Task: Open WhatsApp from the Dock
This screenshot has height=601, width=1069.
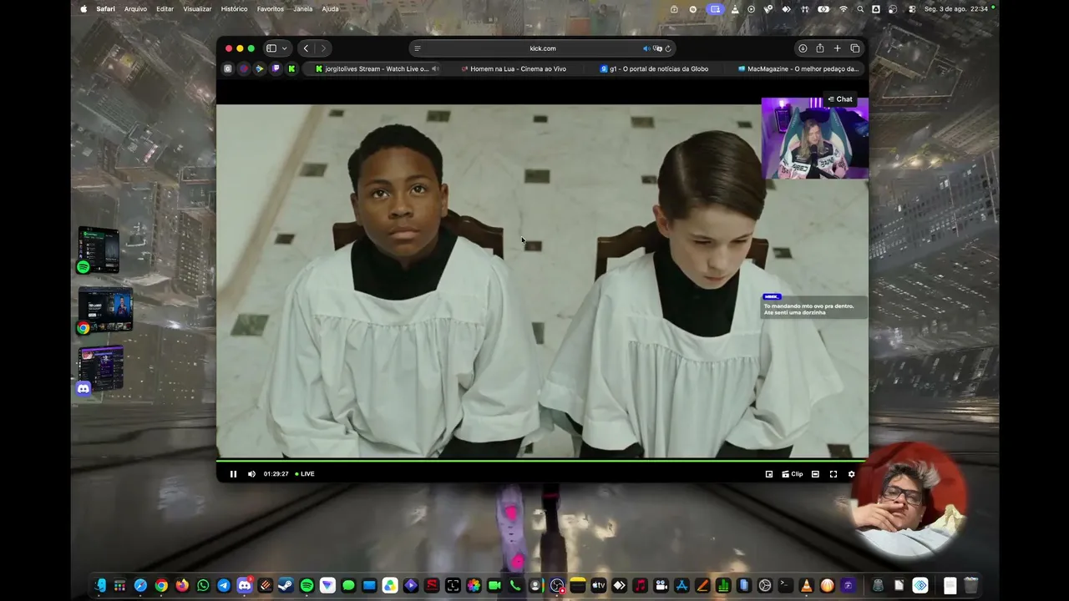Action: click(203, 586)
